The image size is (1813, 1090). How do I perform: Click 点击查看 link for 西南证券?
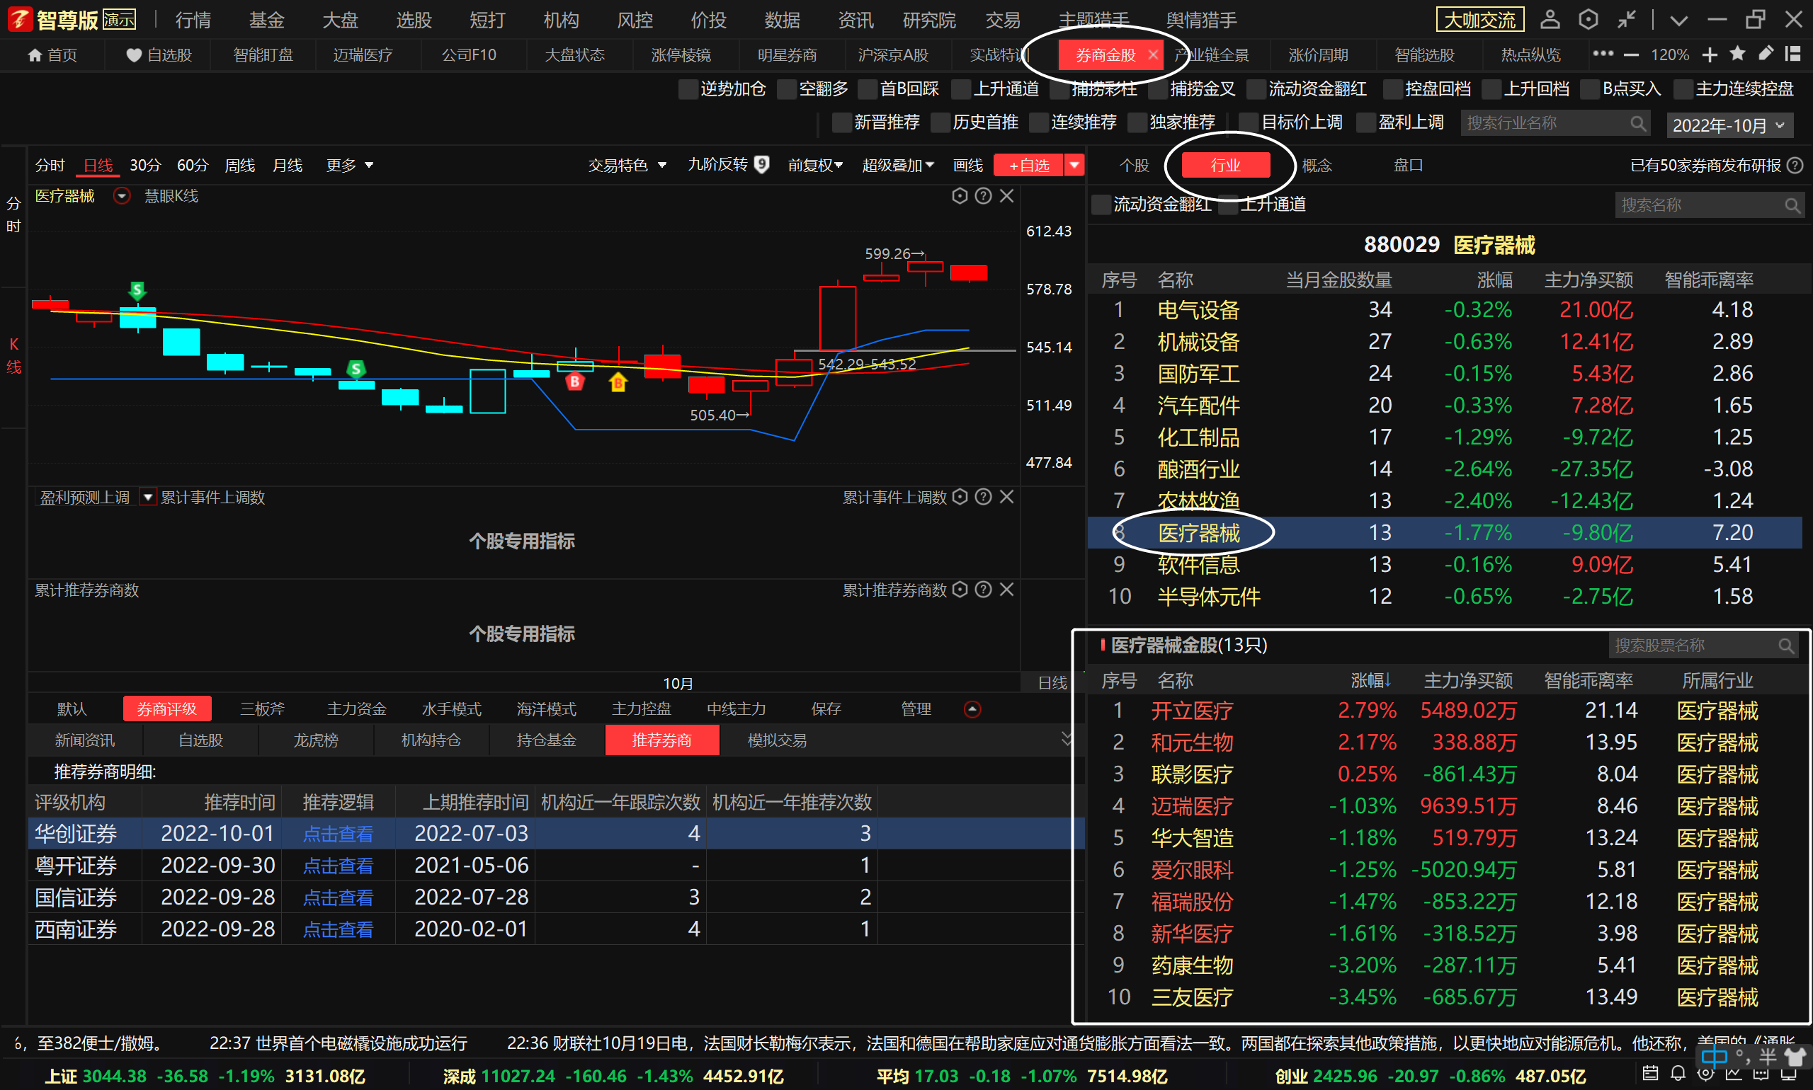coord(338,929)
